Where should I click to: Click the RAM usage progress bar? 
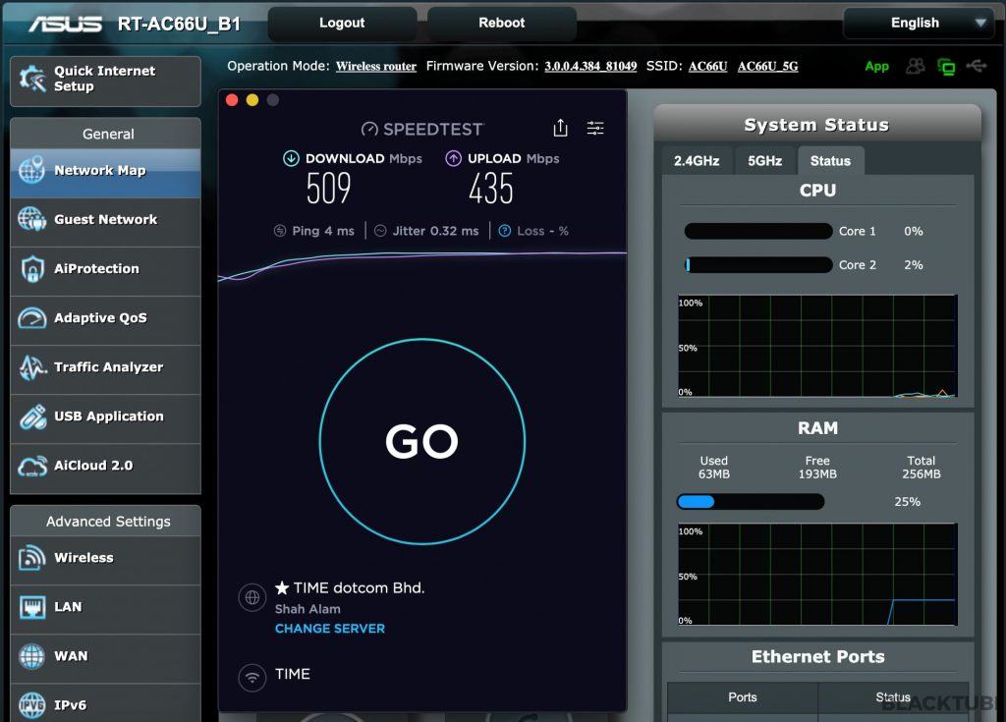click(750, 502)
